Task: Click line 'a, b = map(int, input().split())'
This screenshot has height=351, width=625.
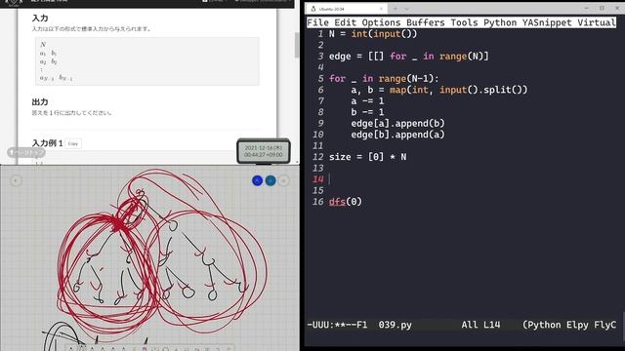Action: pyautogui.click(x=439, y=90)
